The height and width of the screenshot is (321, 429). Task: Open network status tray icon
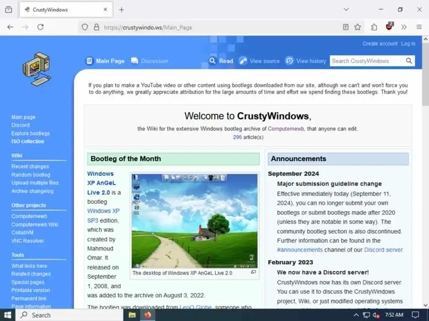point(366,315)
